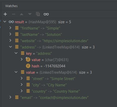Click the map entry icon of "email"
Viewport: 117px width, 107px height.
pyautogui.click(x=17, y=97)
